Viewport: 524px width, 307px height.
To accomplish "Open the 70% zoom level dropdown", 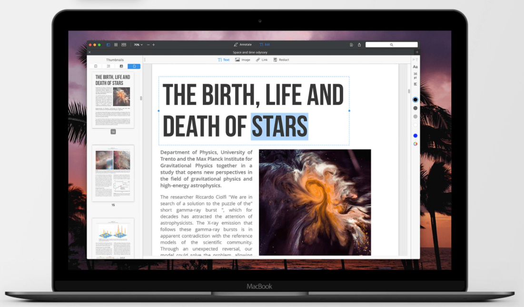I will [138, 45].
